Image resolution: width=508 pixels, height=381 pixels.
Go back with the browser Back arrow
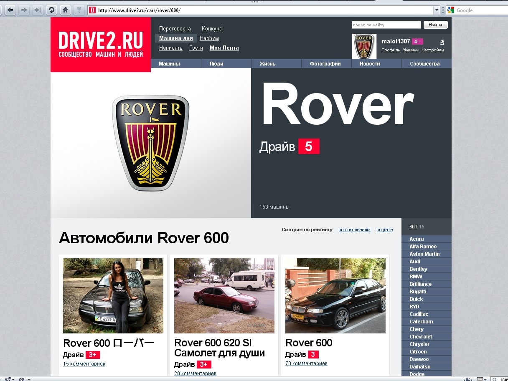click(10, 10)
